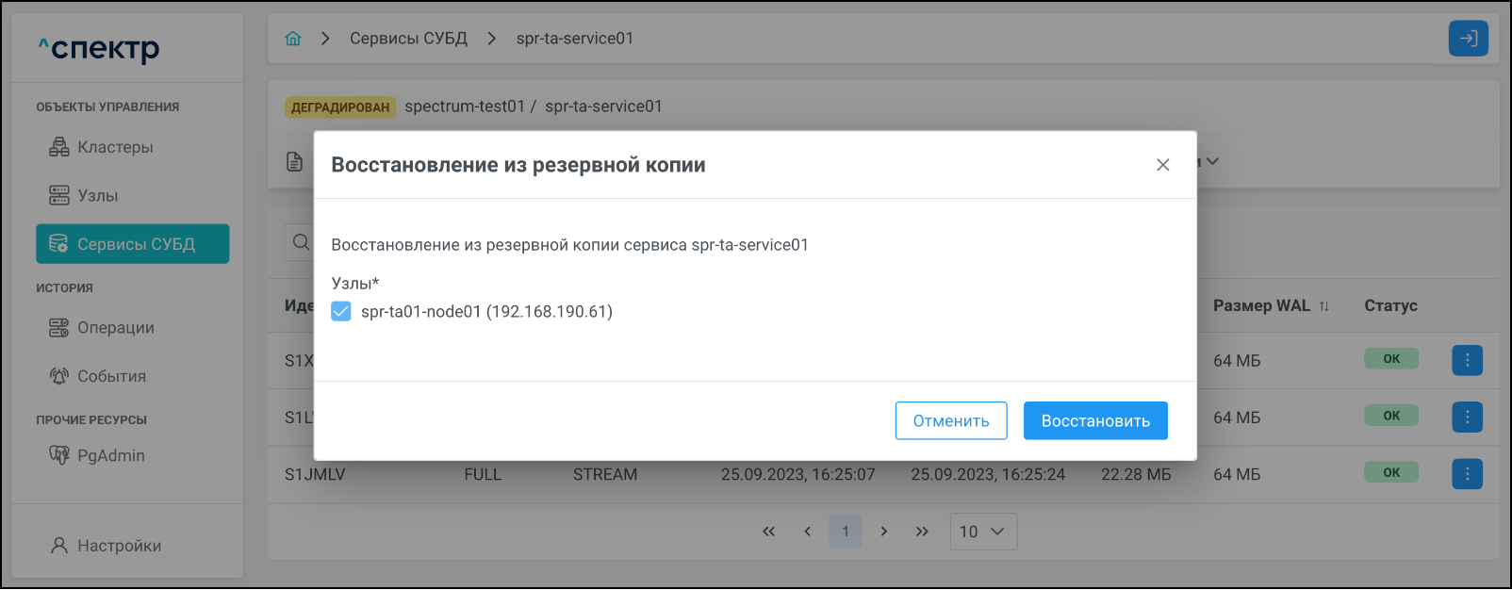Click the document icon under service title
Viewport: 1512px width, 590px height.
(295, 162)
